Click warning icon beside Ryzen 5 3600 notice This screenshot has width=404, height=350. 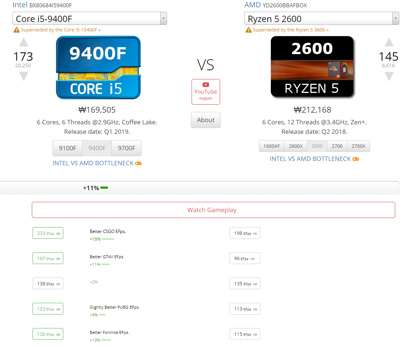pos(248,30)
